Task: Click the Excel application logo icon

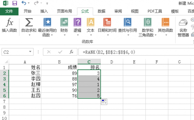Action: (x=6, y=3)
